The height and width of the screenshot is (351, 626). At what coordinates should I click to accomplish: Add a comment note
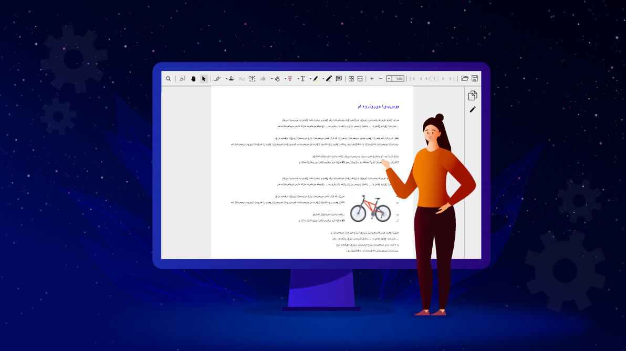click(339, 79)
